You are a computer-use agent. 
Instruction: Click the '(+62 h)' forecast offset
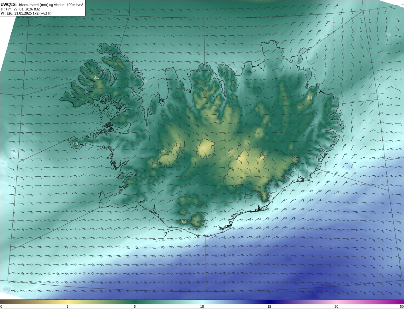[x=46, y=13]
